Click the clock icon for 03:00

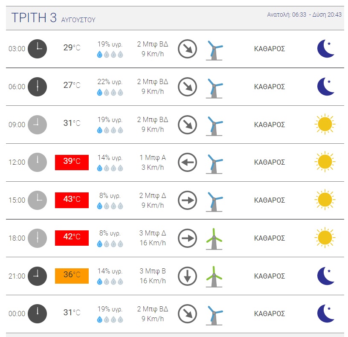coord(37,49)
